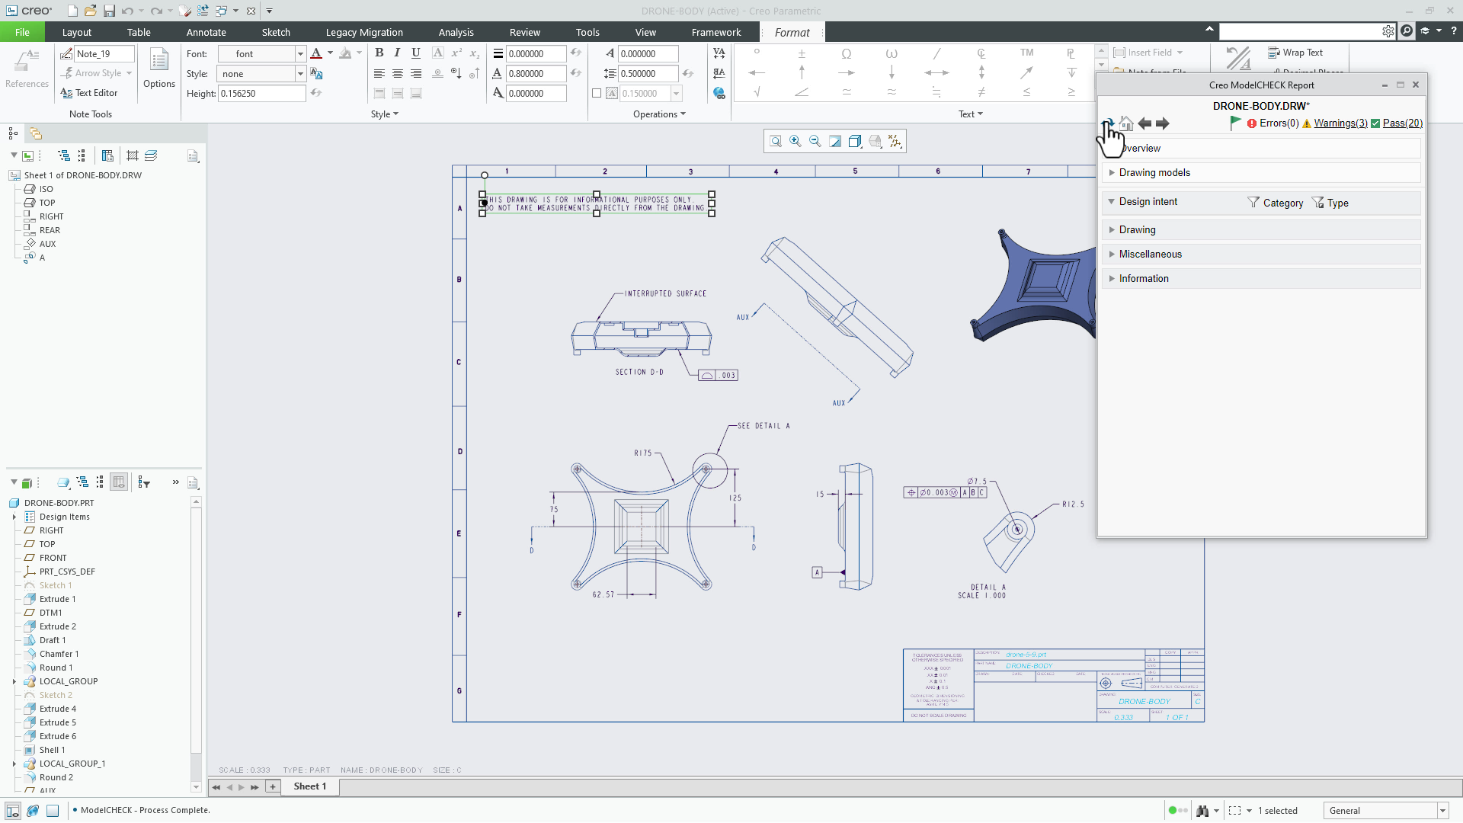Toggle the model tree columns display
The height and width of the screenshot is (823, 1463).
[x=119, y=482]
